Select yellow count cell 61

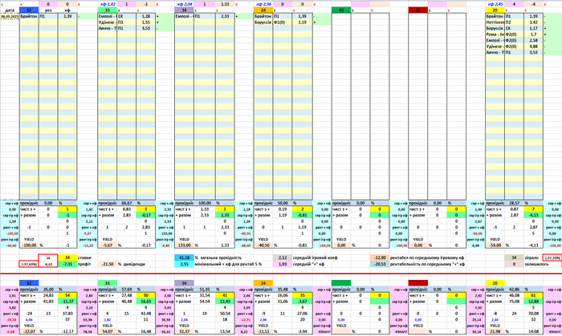click(533, 296)
